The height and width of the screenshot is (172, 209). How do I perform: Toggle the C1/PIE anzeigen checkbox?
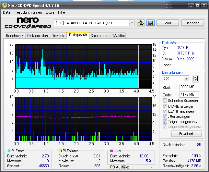(165, 106)
